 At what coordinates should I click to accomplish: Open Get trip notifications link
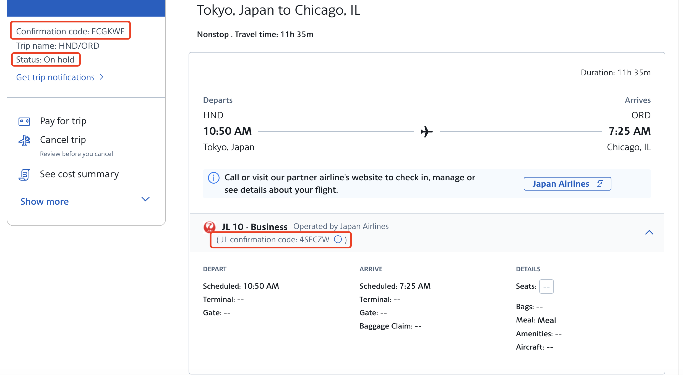tap(55, 77)
